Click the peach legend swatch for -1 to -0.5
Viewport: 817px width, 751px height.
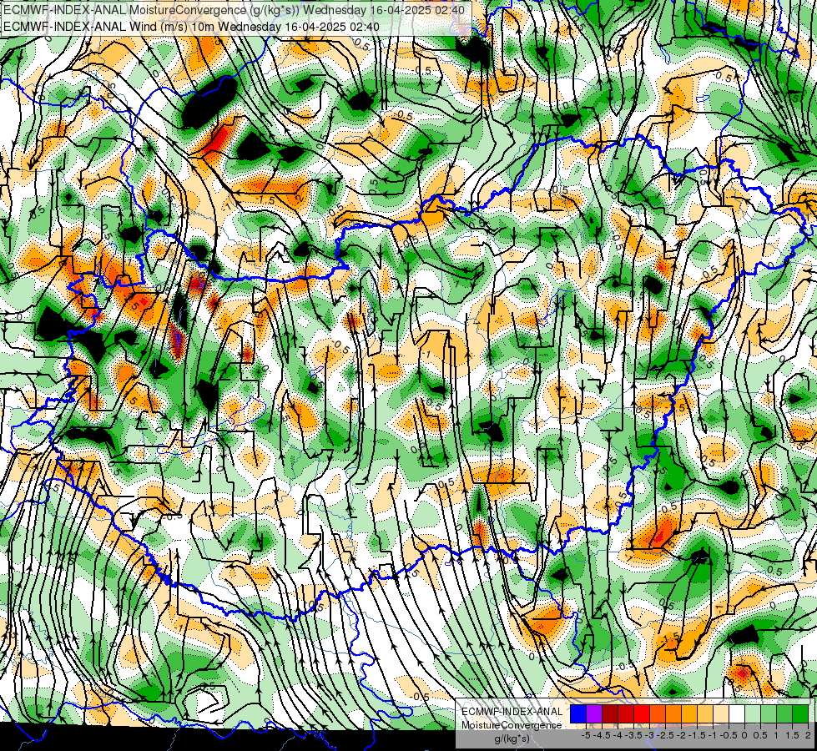721,714
